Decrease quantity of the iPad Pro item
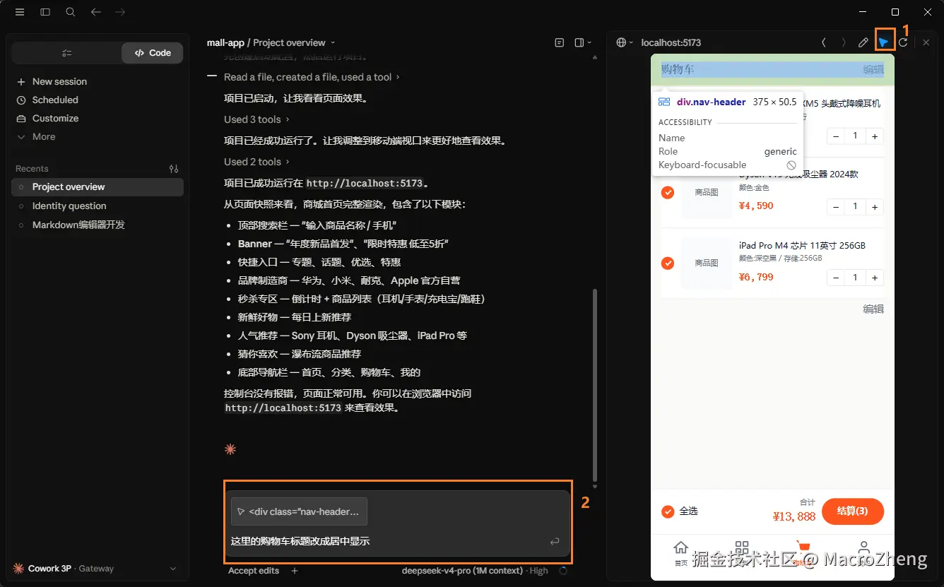 click(836, 278)
